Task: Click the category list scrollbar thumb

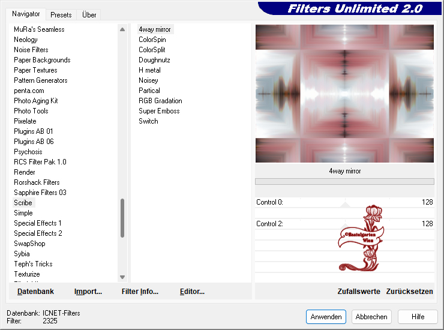Action: pyautogui.click(x=122, y=218)
